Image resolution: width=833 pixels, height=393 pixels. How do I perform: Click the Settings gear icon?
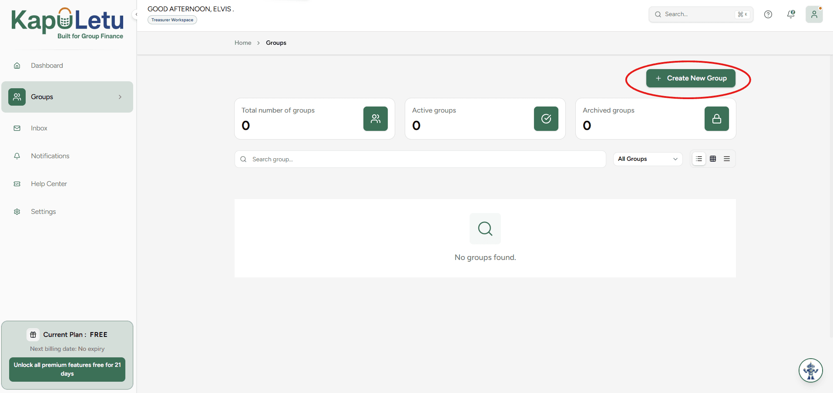point(17,212)
